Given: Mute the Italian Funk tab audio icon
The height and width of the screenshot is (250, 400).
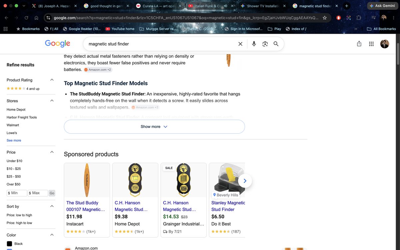Looking at the screenshot, I should (226, 6).
